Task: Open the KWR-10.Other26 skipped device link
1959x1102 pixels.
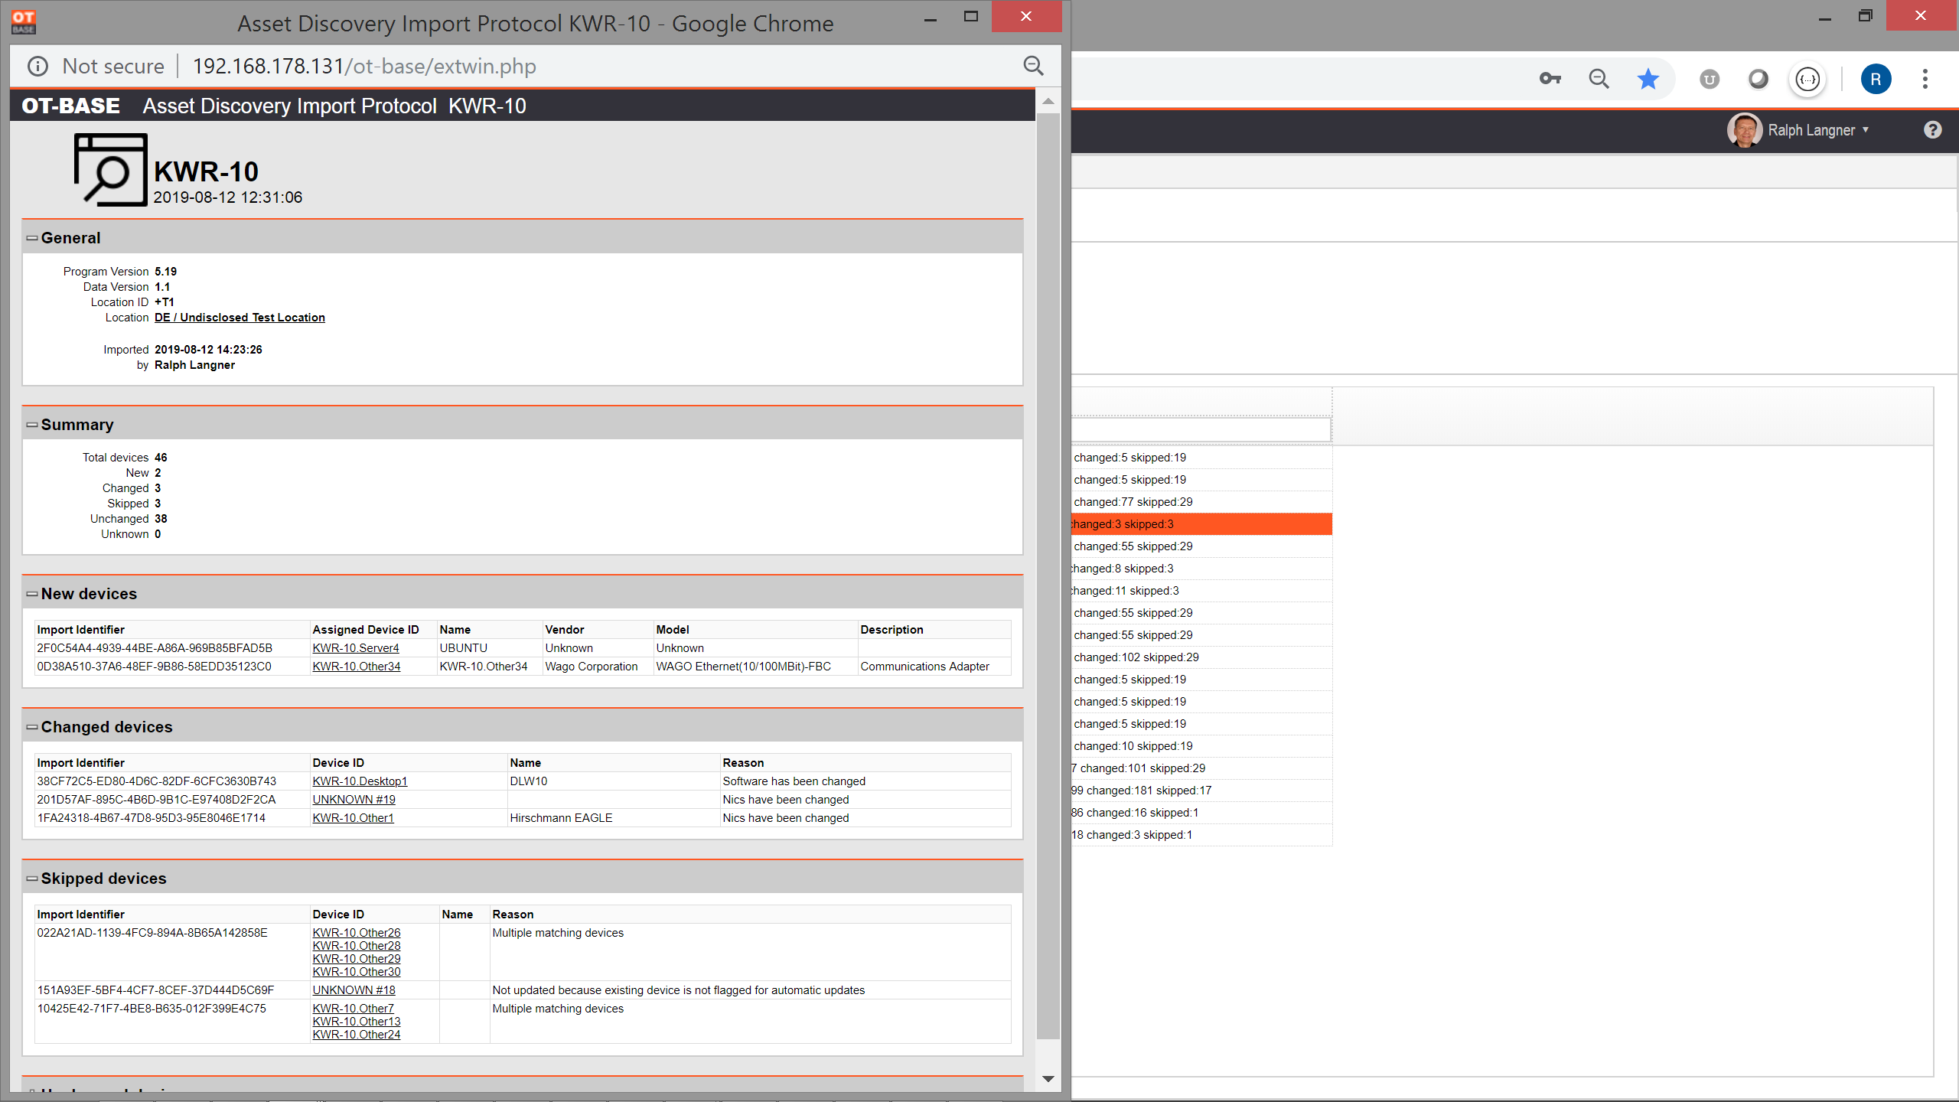Action: click(x=357, y=933)
